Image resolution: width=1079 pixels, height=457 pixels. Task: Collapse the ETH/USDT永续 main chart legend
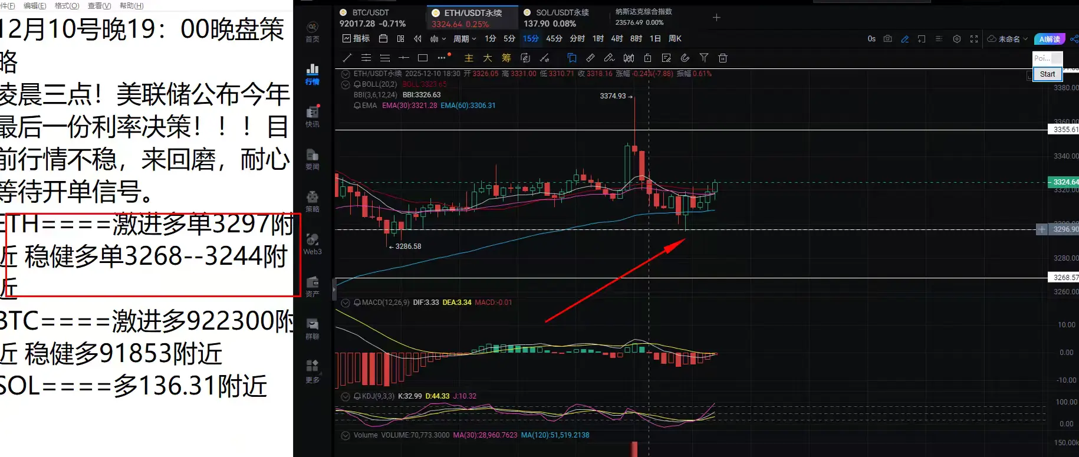click(346, 74)
